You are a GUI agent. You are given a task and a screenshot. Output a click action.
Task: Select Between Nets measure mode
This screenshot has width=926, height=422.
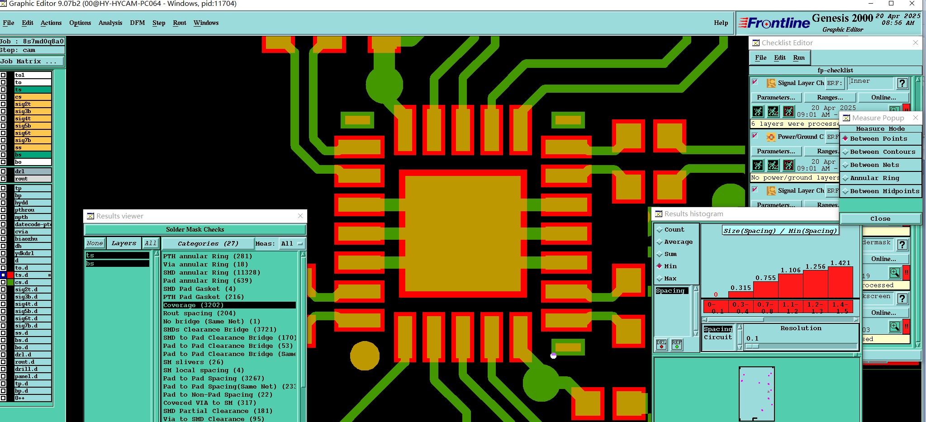pos(880,165)
